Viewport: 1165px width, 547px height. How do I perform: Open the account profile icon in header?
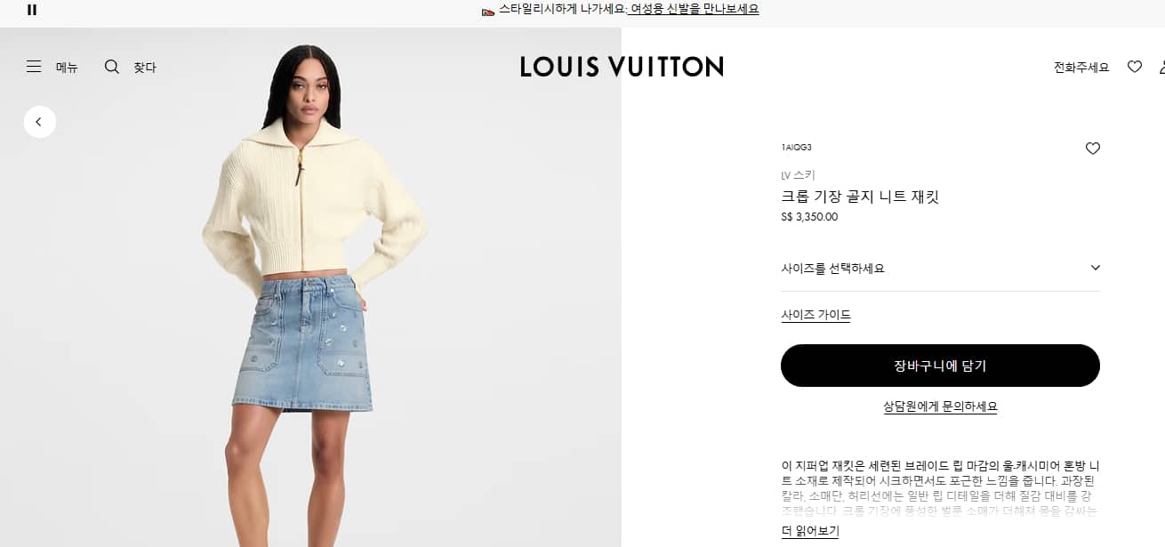pyautogui.click(x=1161, y=67)
